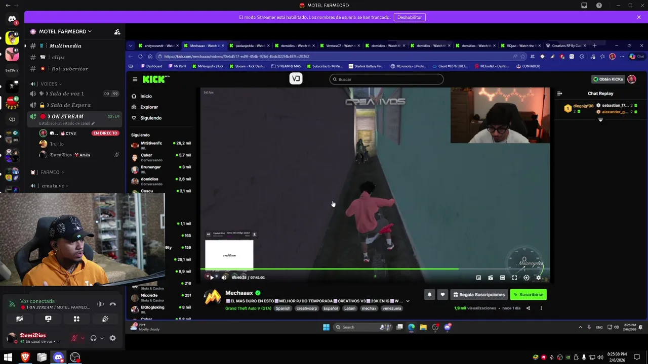Enable picture-in-picture for video
This screenshot has height=364, width=648.
[478, 278]
